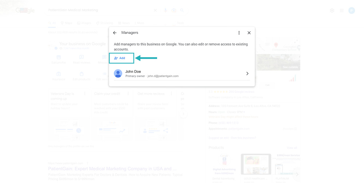Image resolution: width=364 pixels, height=183 pixels.
Task: Click John Doe's avatar icon
Action: (118, 73)
